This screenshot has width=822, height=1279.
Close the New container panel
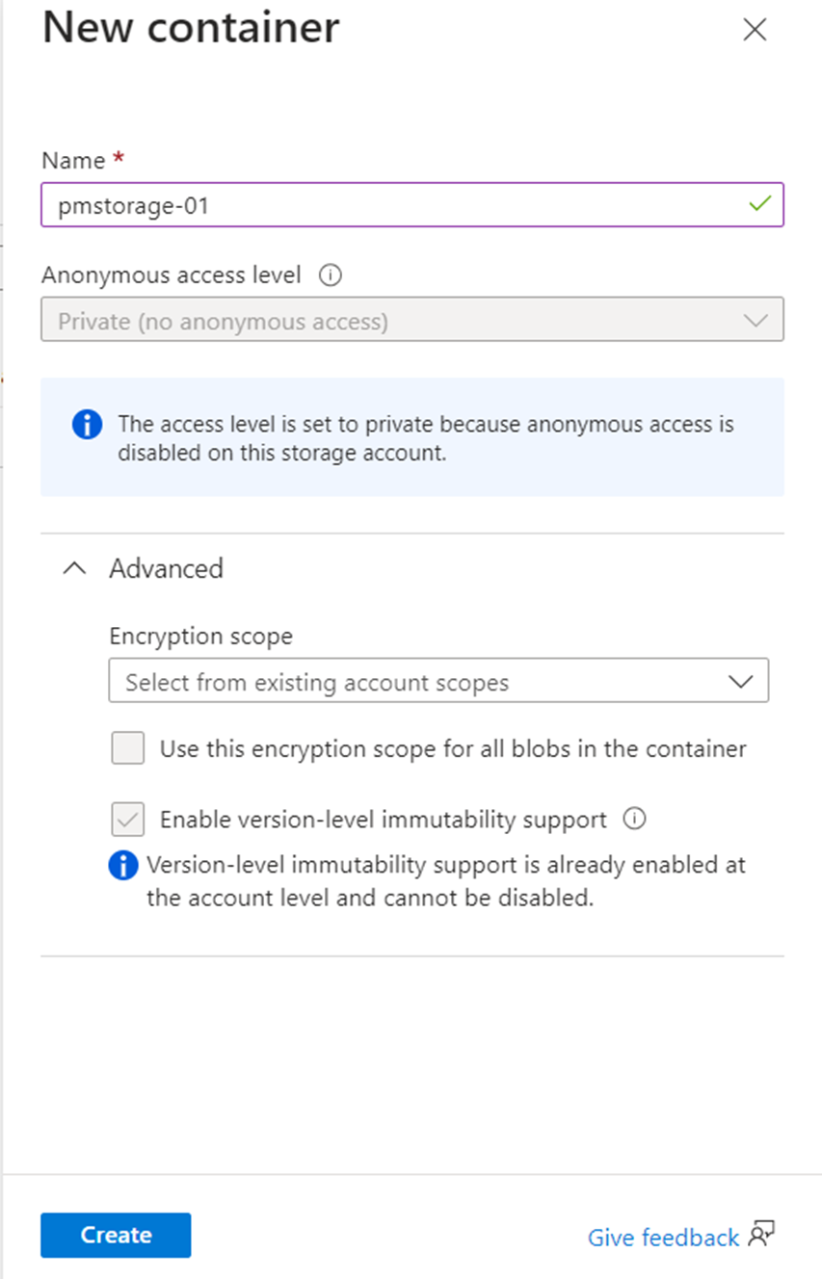point(755,30)
